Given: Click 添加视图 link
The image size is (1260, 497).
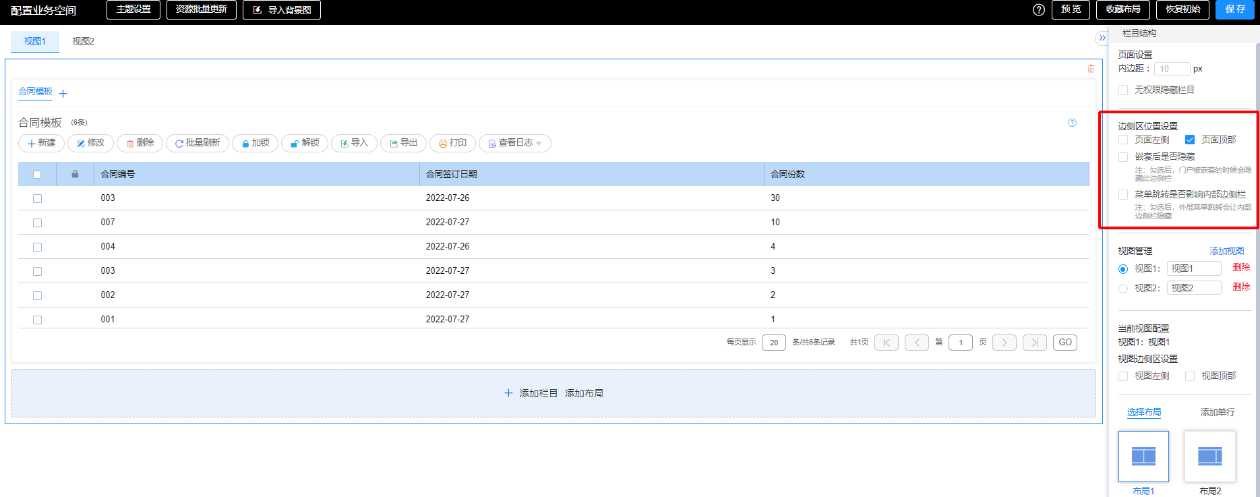Looking at the screenshot, I should [x=1227, y=251].
